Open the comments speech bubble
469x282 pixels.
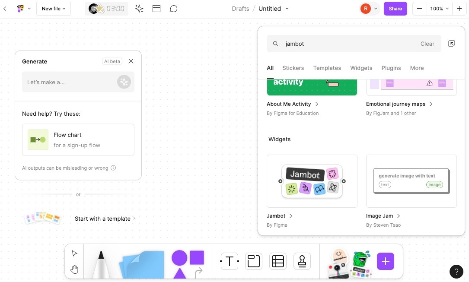173,9
